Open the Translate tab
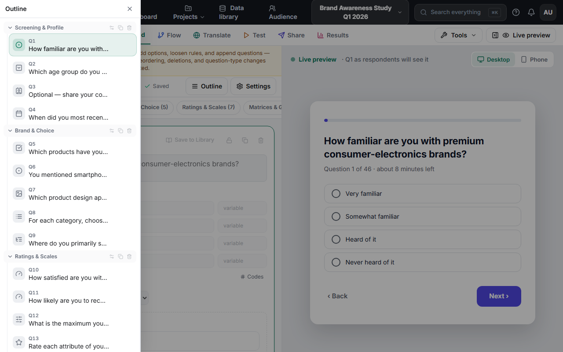563x352 pixels. 212,35
